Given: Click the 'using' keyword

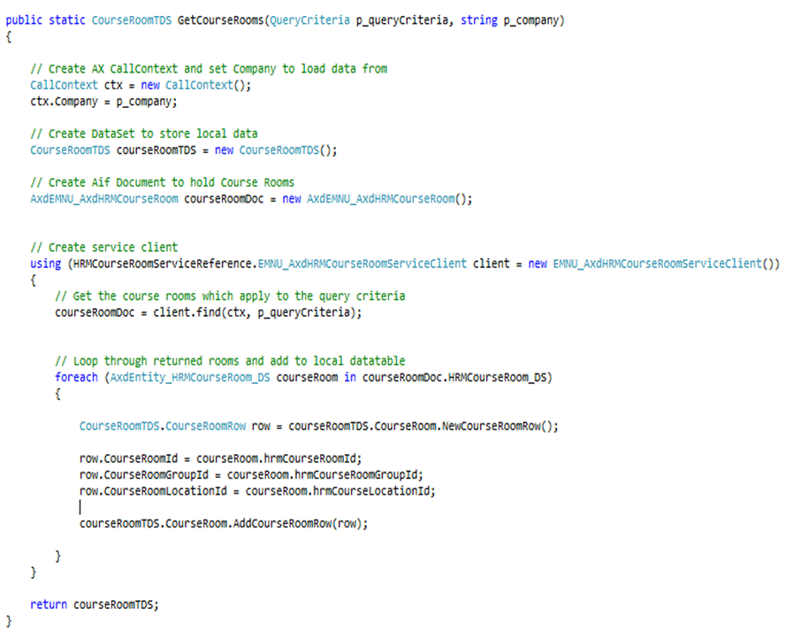Looking at the screenshot, I should tap(46, 264).
